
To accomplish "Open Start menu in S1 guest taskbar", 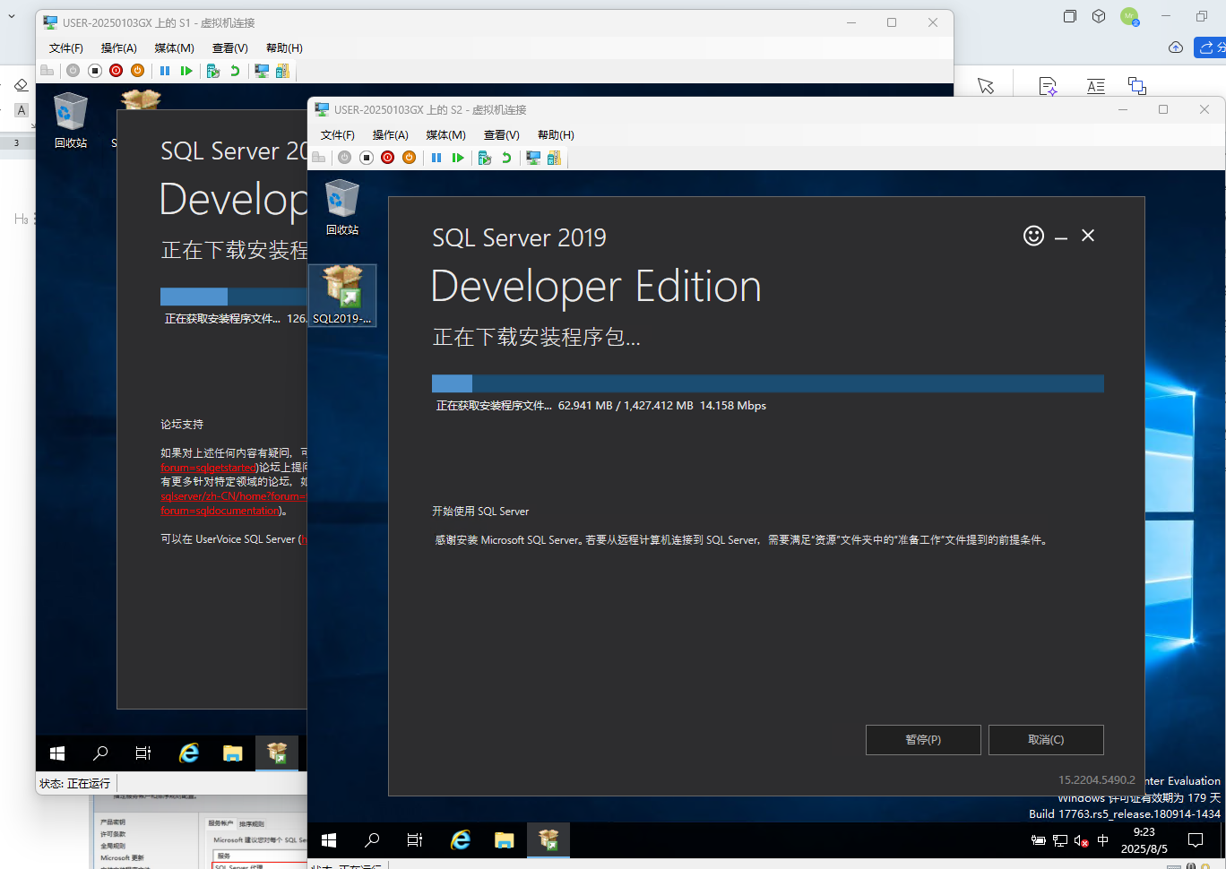I will (x=57, y=753).
